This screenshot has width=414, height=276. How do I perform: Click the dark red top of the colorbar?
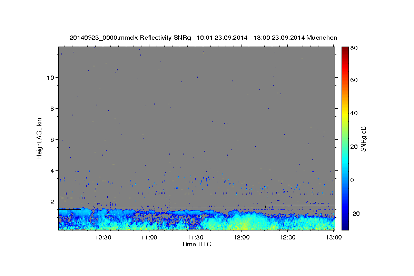345,49
